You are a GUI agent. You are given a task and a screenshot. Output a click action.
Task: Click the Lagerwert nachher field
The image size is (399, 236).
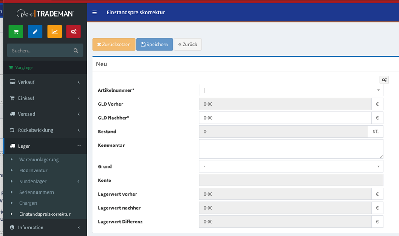(285, 208)
